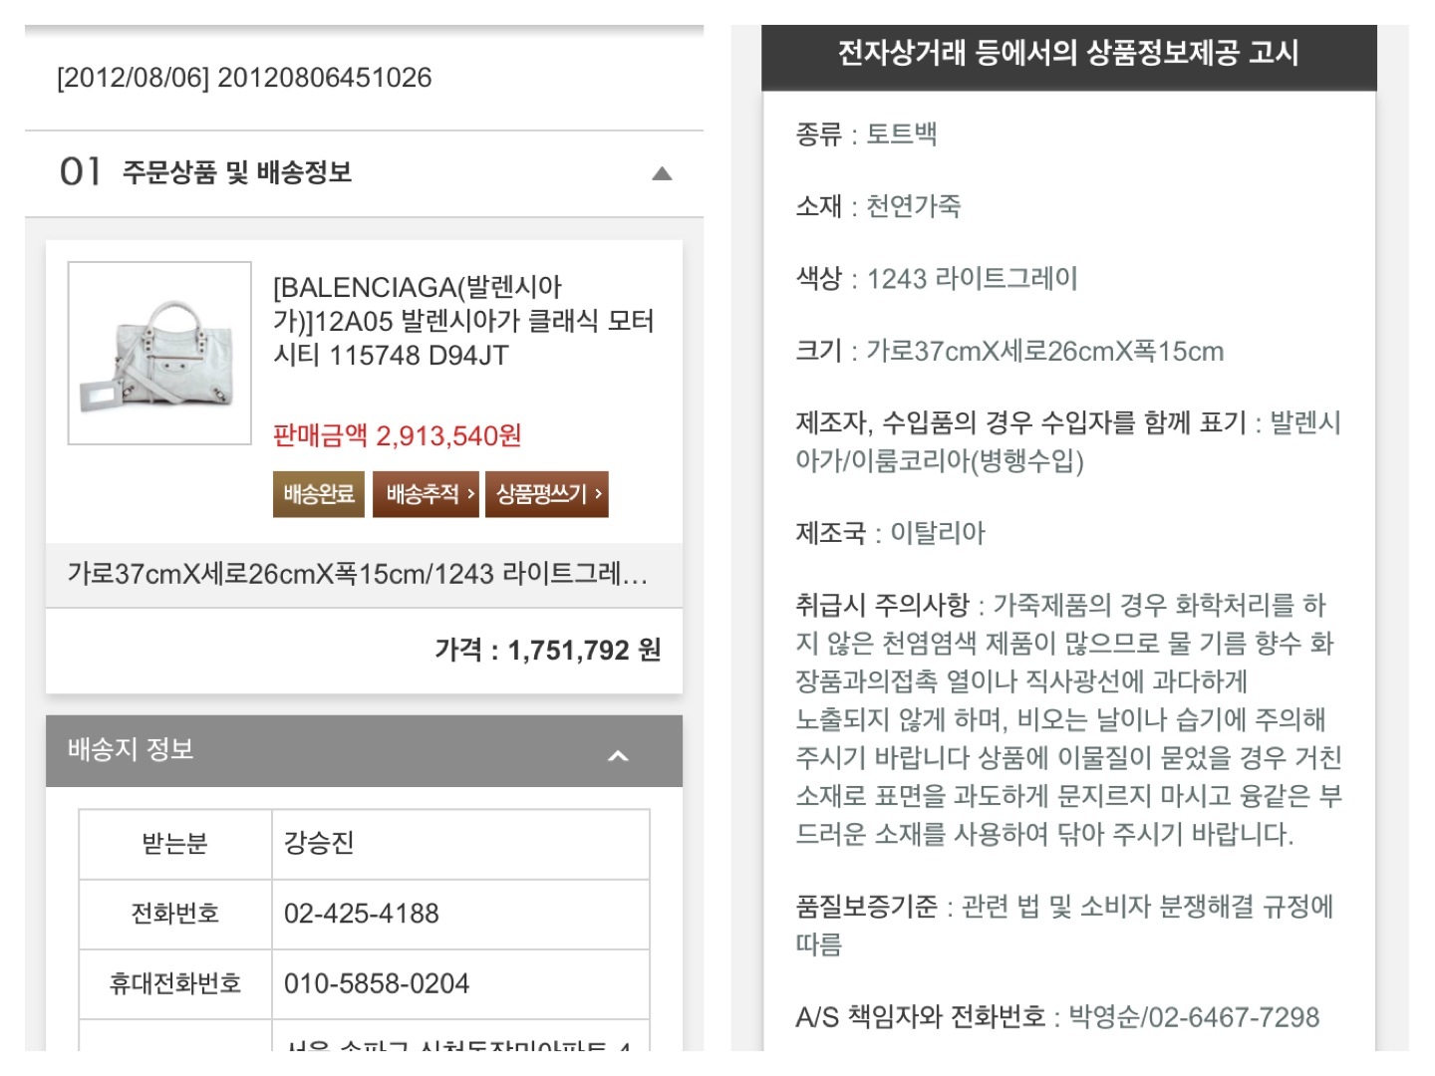Open the BALENCIAGA 클래식 모터 시티 product title
1435x1076 pixels.
point(463,321)
